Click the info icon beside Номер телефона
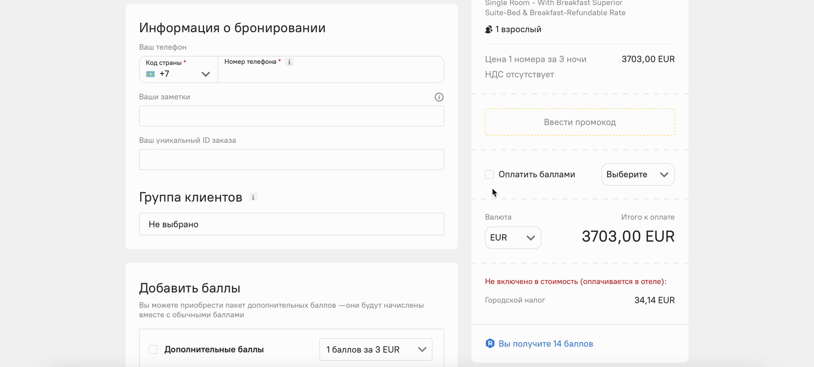 (x=289, y=62)
